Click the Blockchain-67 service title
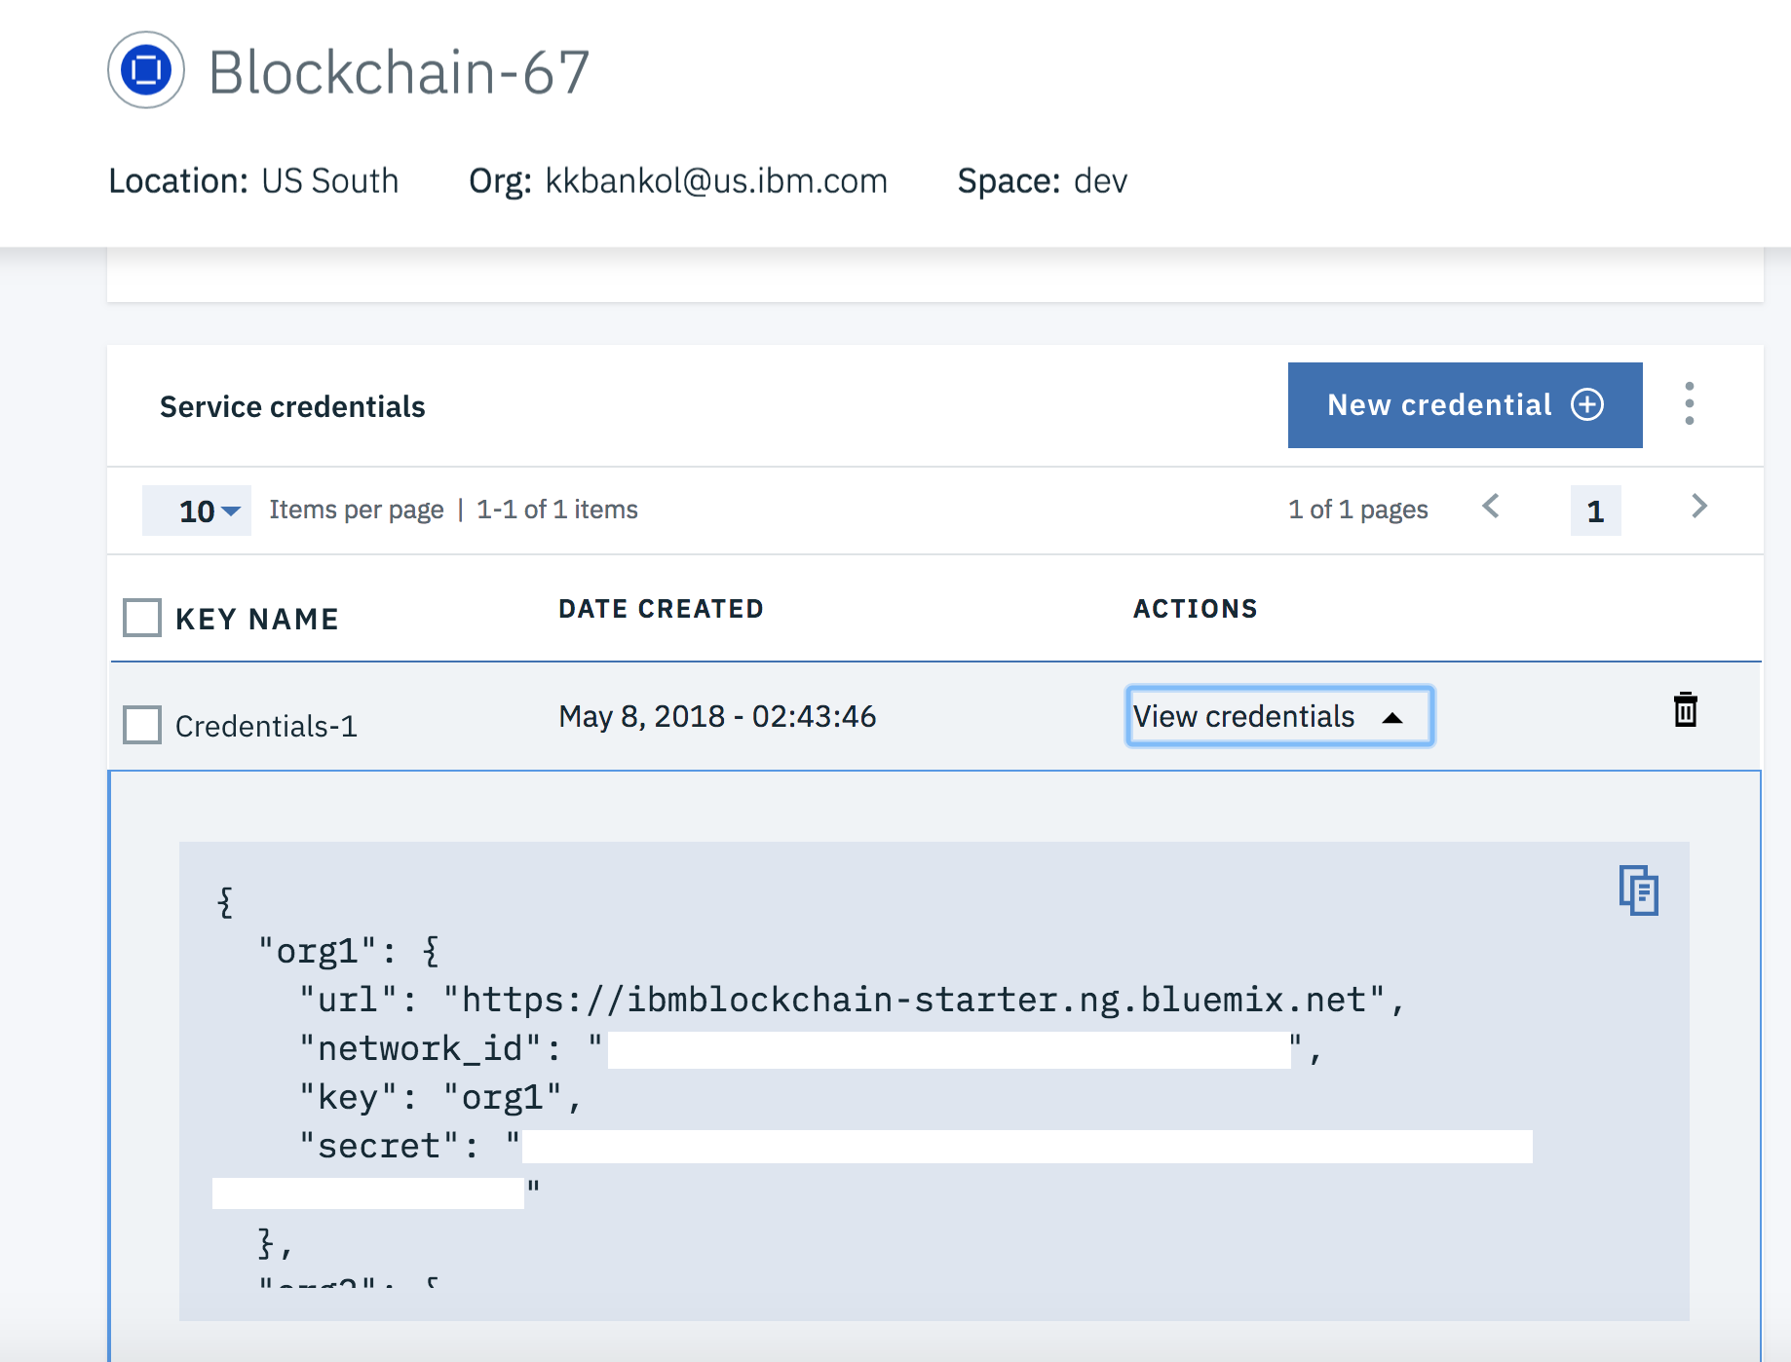The height and width of the screenshot is (1362, 1791). tap(400, 72)
